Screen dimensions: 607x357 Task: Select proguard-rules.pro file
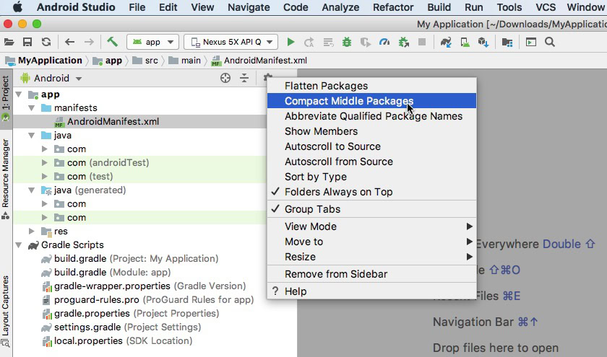[x=147, y=300]
